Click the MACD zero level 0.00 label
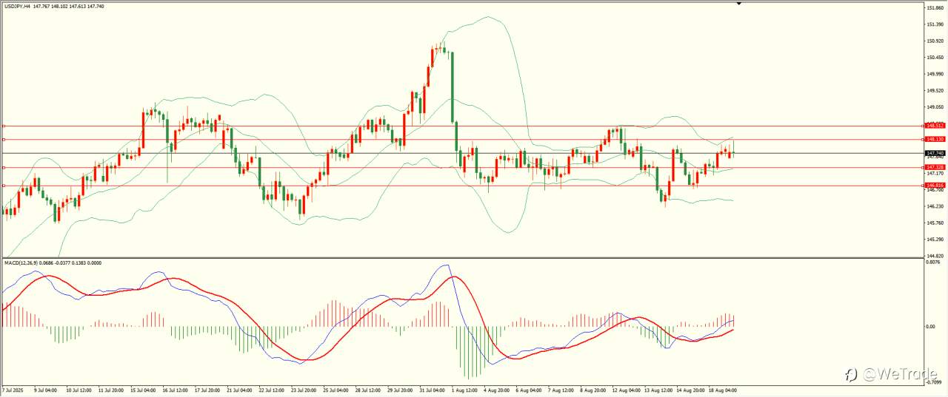The width and height of the screenshot is (948, 397). pyautogui.click(x=932, y=326)
